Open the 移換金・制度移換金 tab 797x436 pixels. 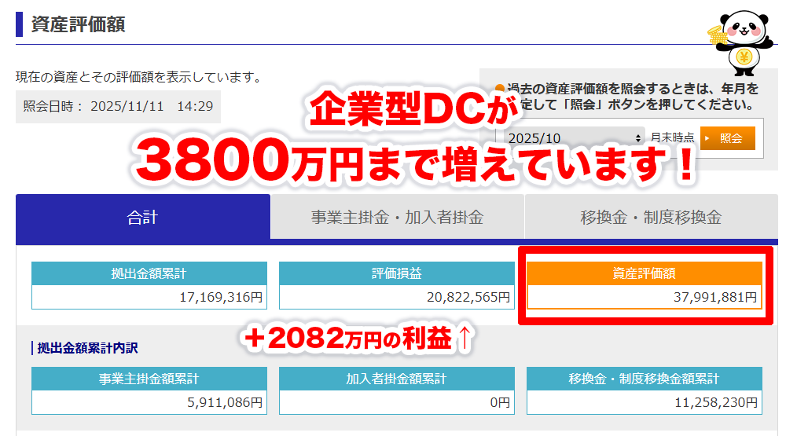tap(651, 217)
